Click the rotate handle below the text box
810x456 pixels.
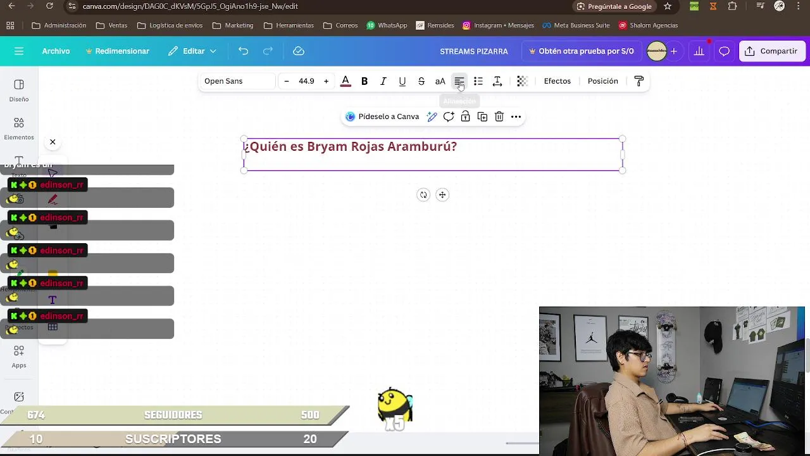423,195
